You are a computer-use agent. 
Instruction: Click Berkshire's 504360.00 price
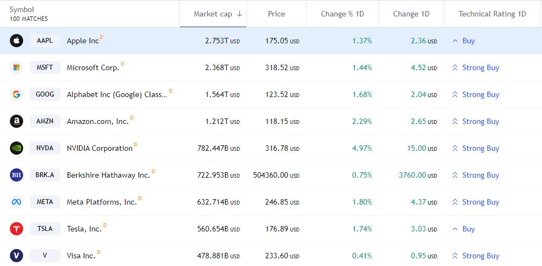pos(276,176)
